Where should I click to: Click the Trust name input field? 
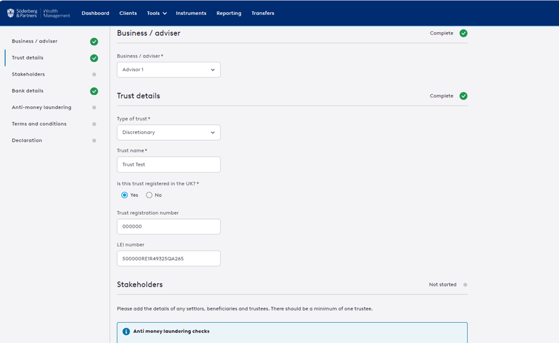click(x=168, y=165)
